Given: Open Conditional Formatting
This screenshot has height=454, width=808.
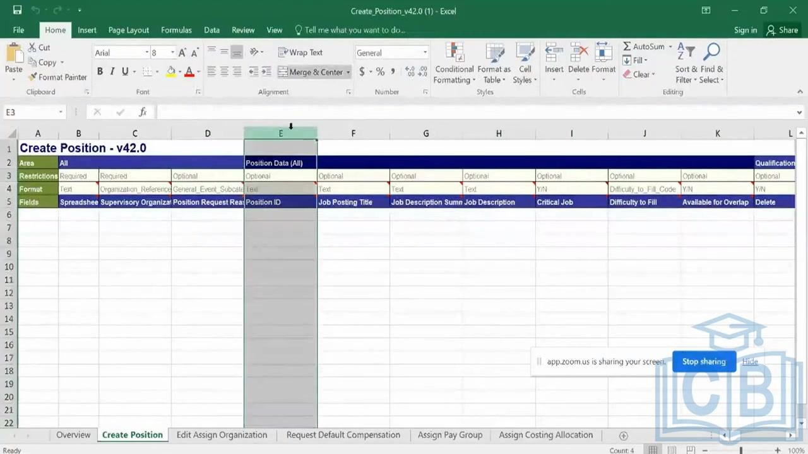Looking at the screenshot, I should pos(454,63).
